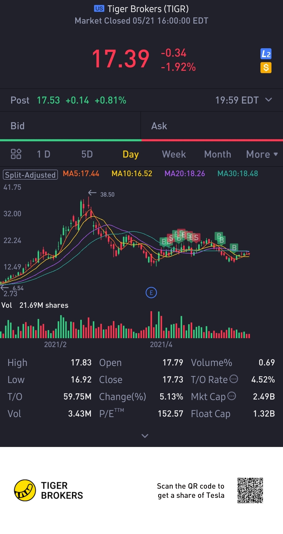Tap the earnings E marker on chart
This screenshot has height=534, width=283.
151,293
